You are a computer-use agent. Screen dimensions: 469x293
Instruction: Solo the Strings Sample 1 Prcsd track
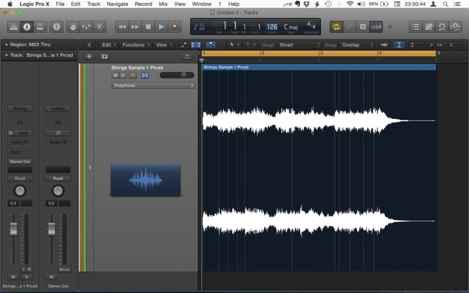click(x=123, y=76)
